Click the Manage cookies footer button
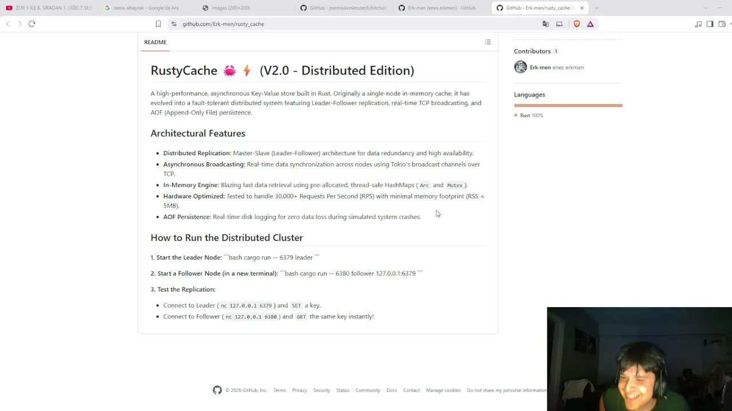Screen dimensions: 732x411 pyautogui.click(x=443, y=390)
